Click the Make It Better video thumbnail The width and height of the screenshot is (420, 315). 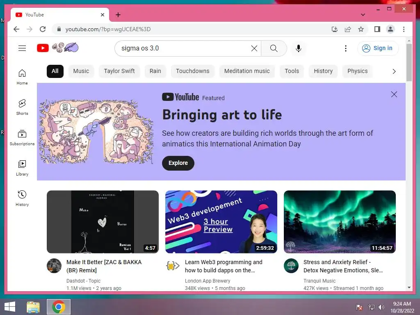pyautogui.click(x=103, y=222)
